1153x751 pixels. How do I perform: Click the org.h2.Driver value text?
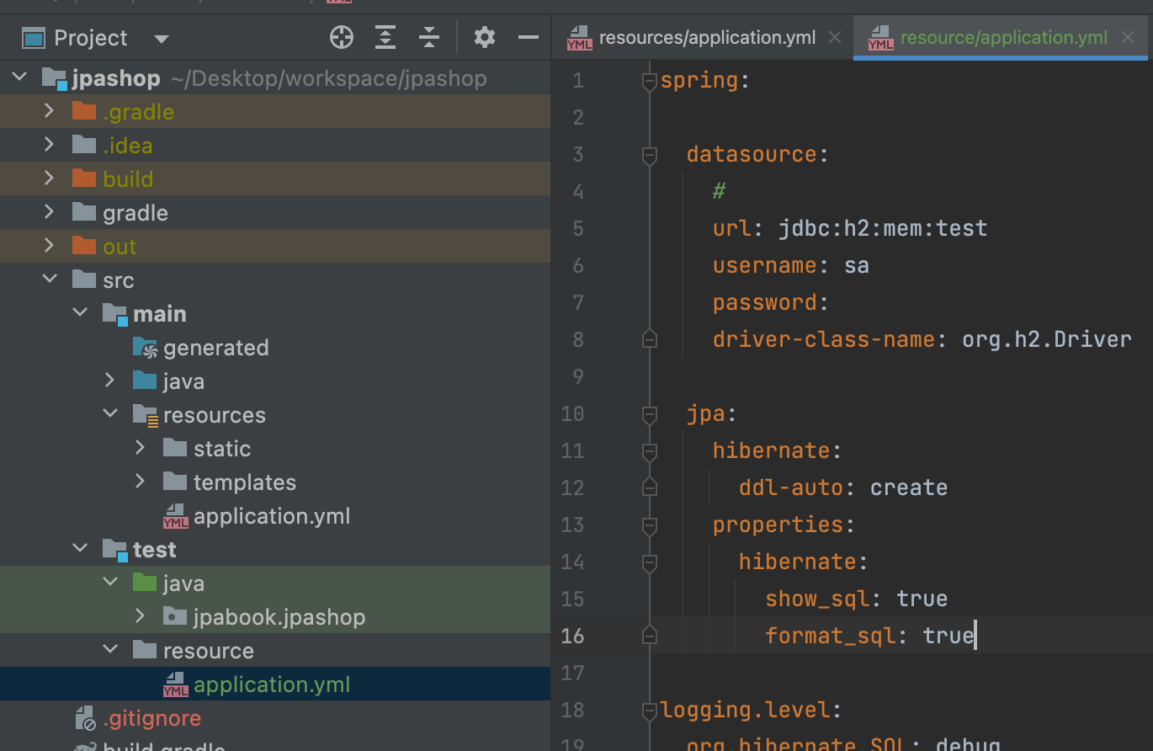[x=1047, y=339]
